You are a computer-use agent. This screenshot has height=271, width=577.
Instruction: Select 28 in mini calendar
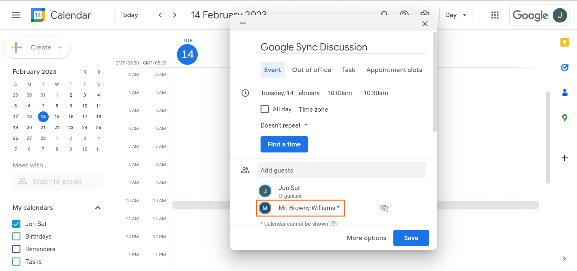pos(43,138)
